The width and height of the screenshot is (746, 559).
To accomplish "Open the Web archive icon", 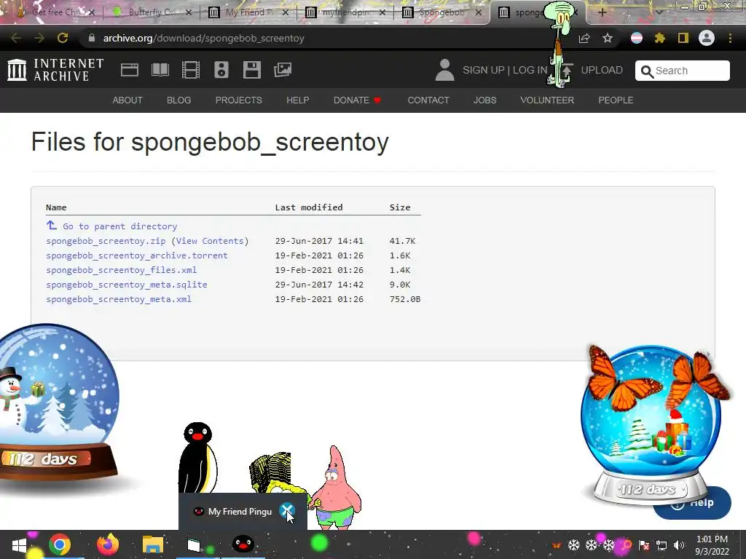I will [130, 70].
